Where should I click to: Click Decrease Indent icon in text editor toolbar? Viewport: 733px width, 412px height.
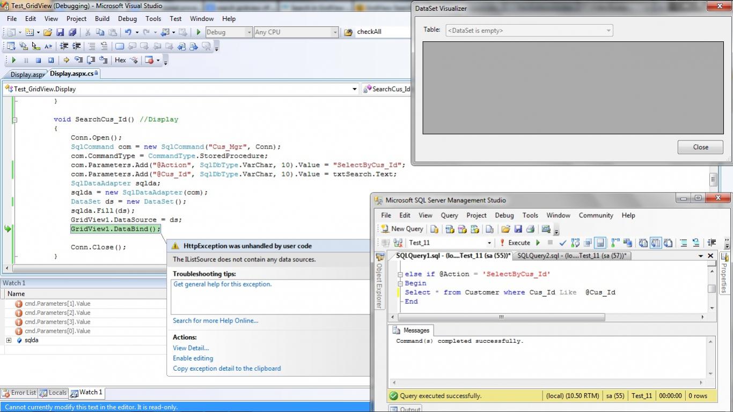64,46
